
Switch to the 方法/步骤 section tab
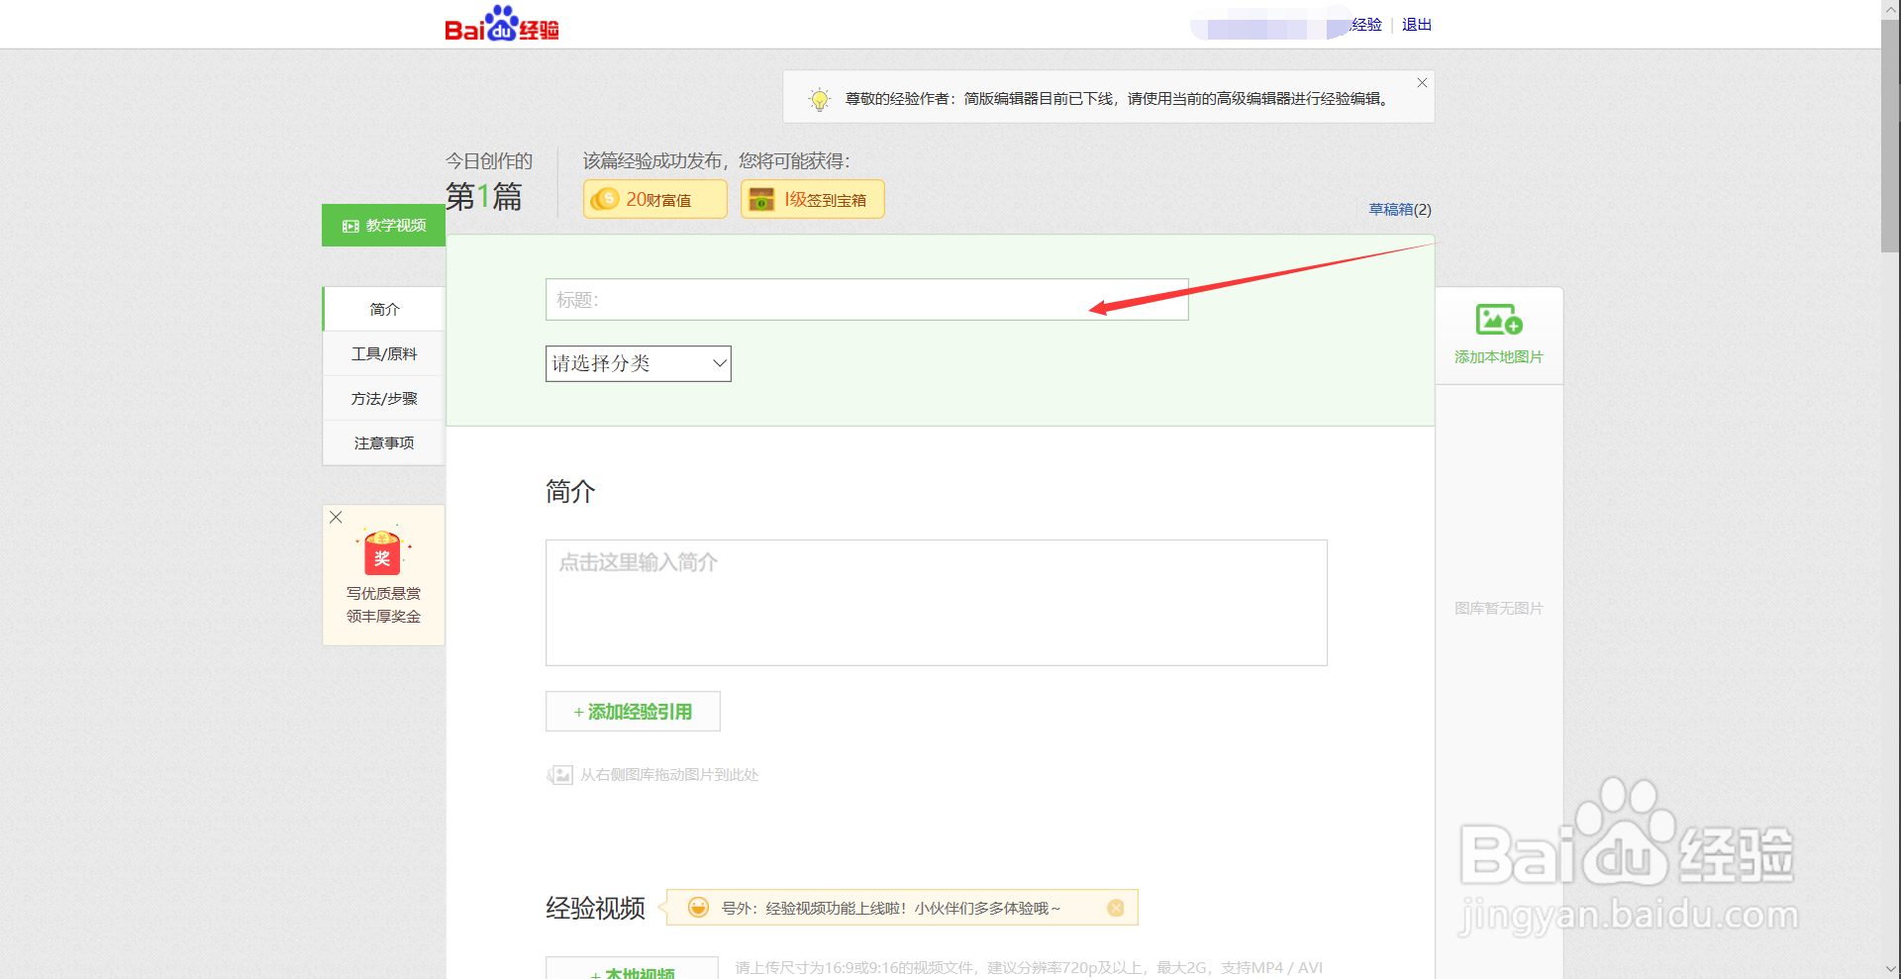click(x=382, y=398)
